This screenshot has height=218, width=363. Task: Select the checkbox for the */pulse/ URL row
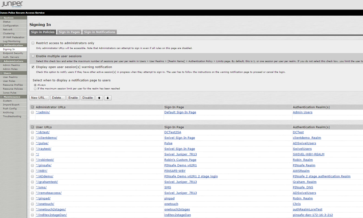click(32, 143)
